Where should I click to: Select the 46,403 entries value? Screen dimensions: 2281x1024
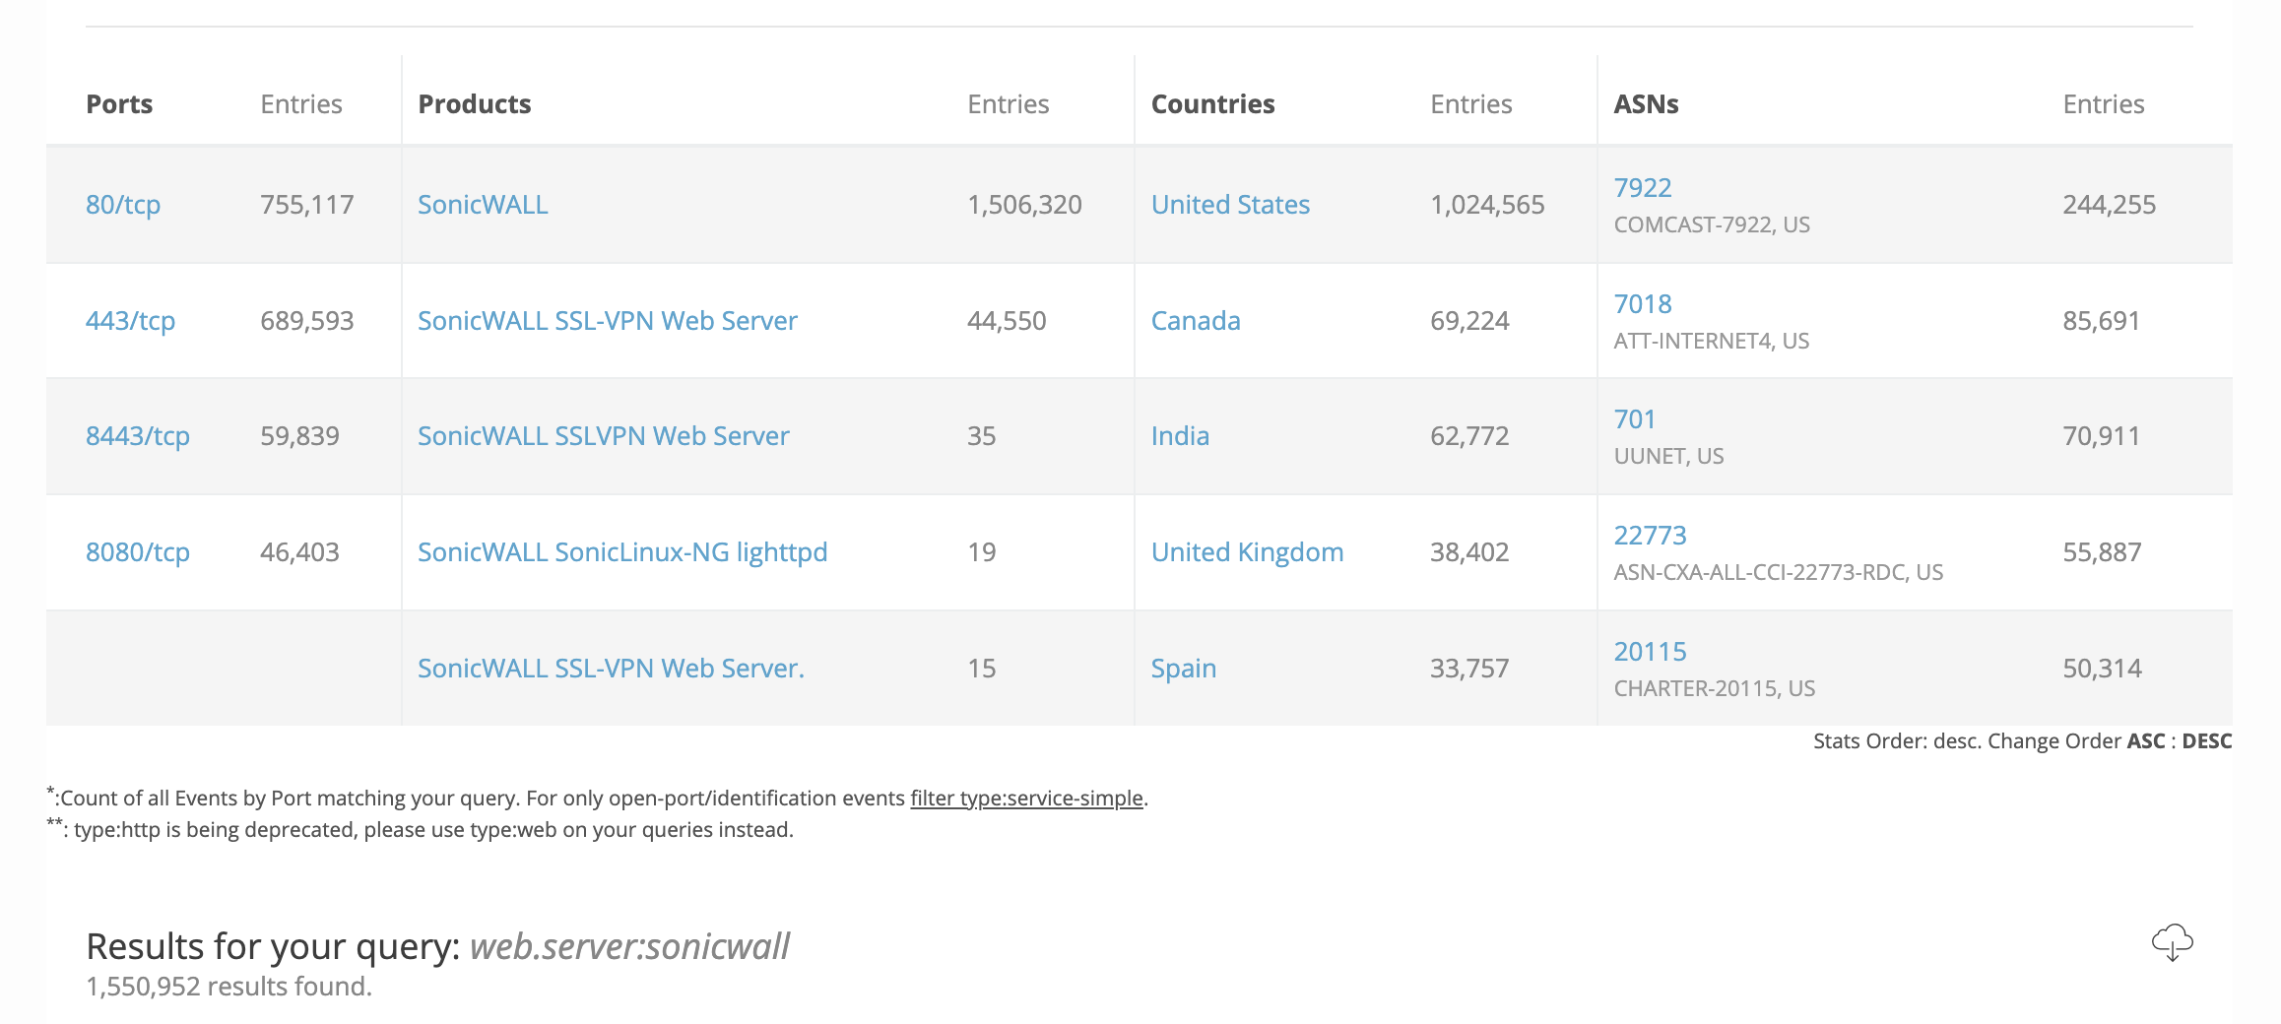299,552
